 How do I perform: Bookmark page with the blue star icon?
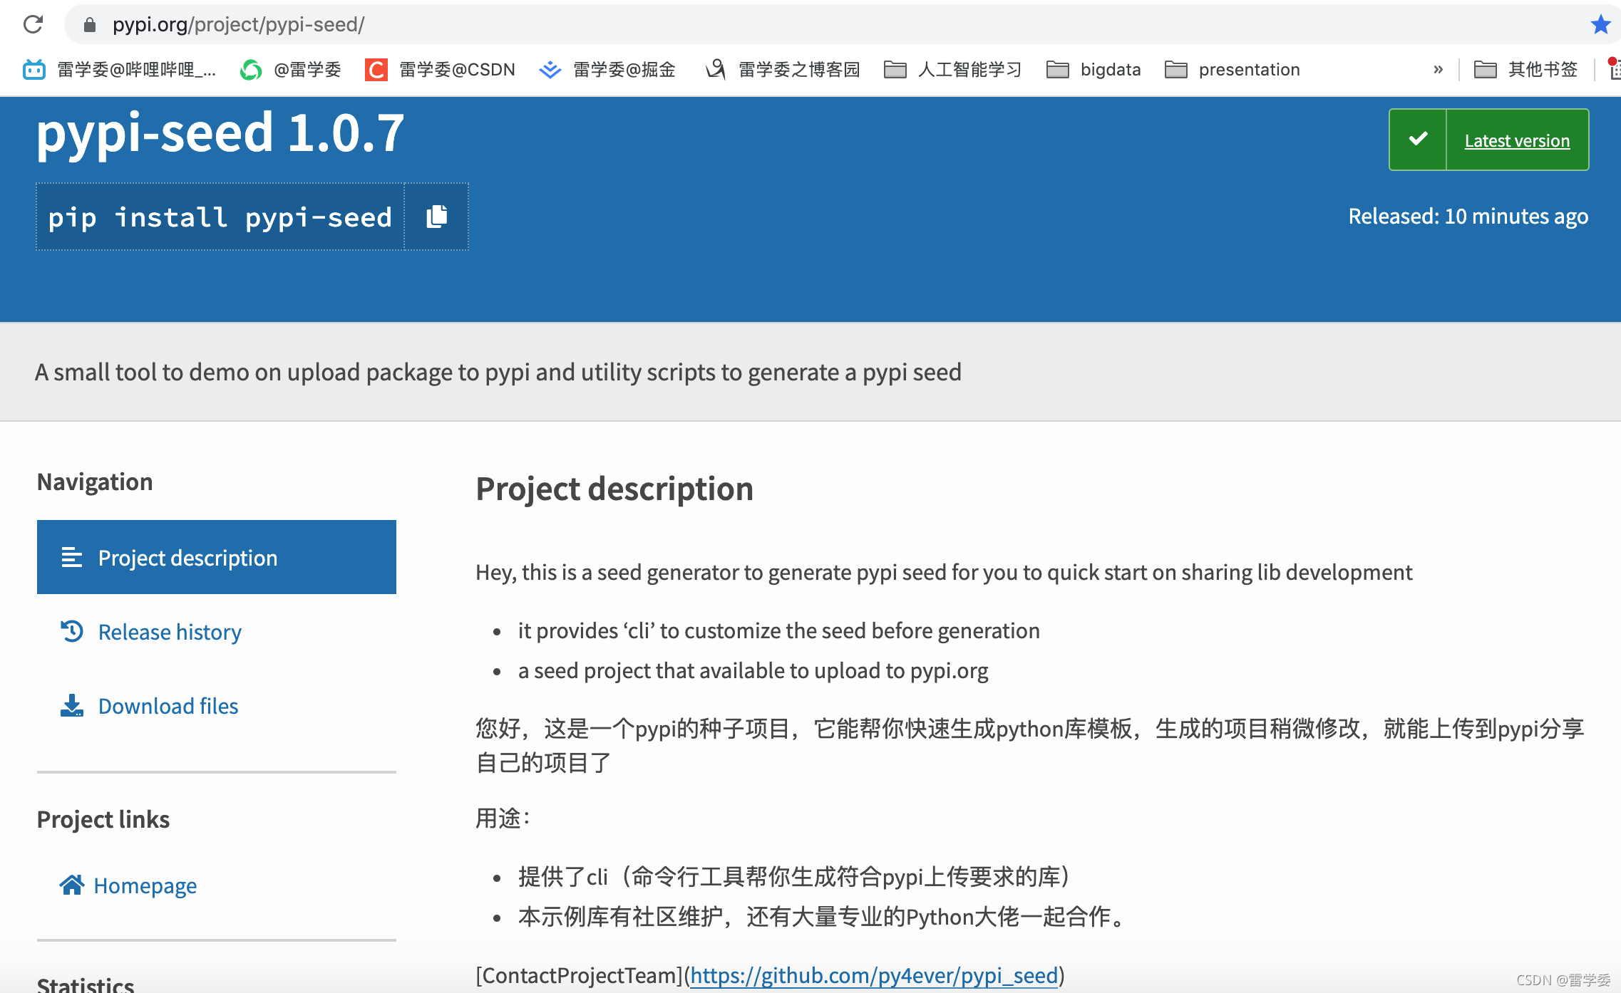point(1601,24)
